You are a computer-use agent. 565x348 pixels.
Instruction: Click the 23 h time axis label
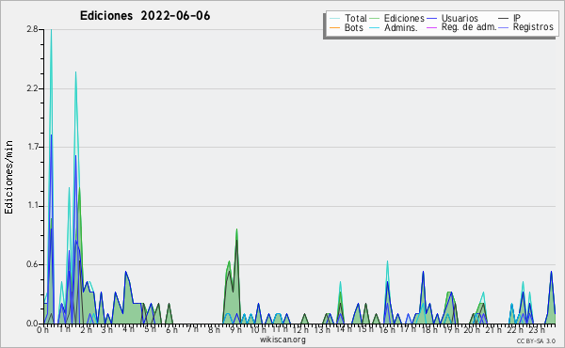click(538, 329)
